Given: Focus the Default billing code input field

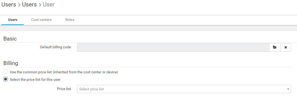Looking at the screenshot, I should pos(173,47).
